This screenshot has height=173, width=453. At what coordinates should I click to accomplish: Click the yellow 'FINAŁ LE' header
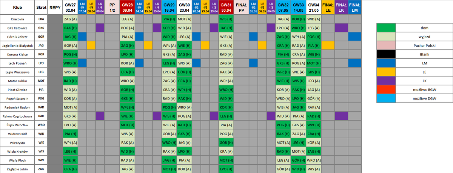coord(328,8)
